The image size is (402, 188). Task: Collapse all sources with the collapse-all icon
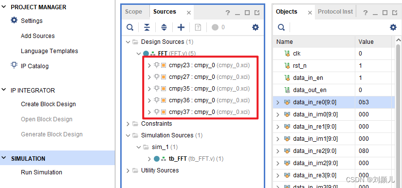point(146,27)
